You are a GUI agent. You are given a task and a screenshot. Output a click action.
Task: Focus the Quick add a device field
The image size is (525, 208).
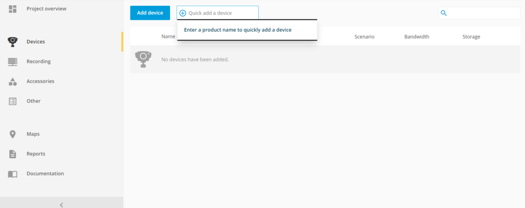(x=217, y=13)
